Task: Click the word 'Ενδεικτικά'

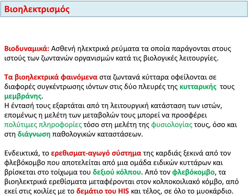Action: [21, 153]
